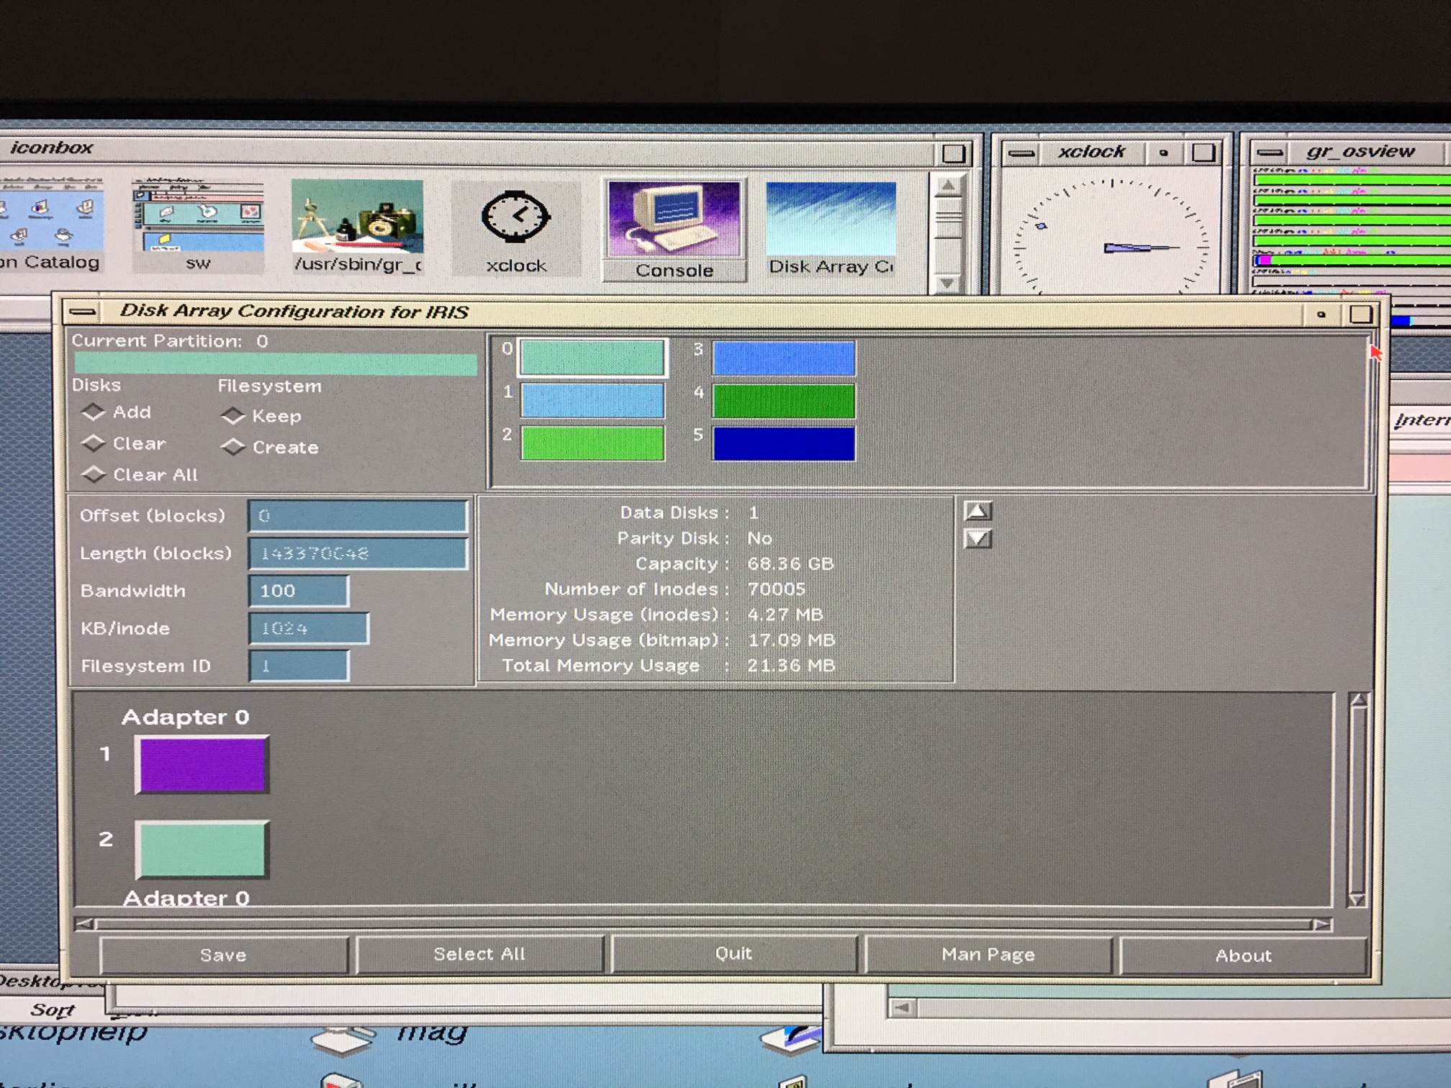Open xclock window menu button

pyautogui.click(x=1021, y=153)
